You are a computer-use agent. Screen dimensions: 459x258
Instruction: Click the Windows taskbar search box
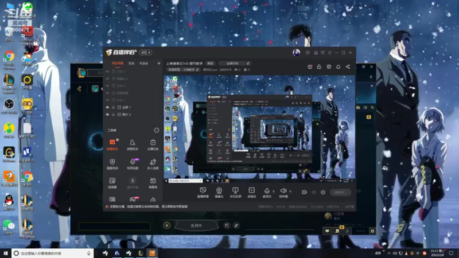53,253
